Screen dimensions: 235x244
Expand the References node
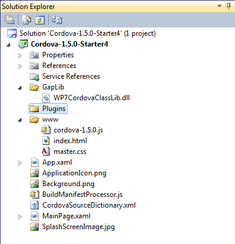(20, 66)
